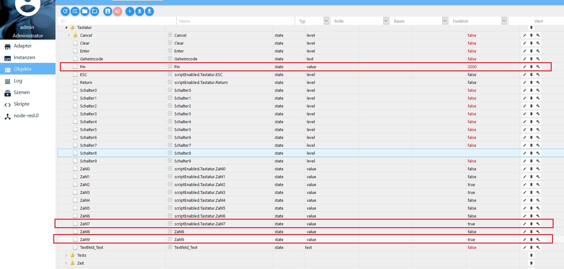Open Skripte in the sidebar

point(28,104)
